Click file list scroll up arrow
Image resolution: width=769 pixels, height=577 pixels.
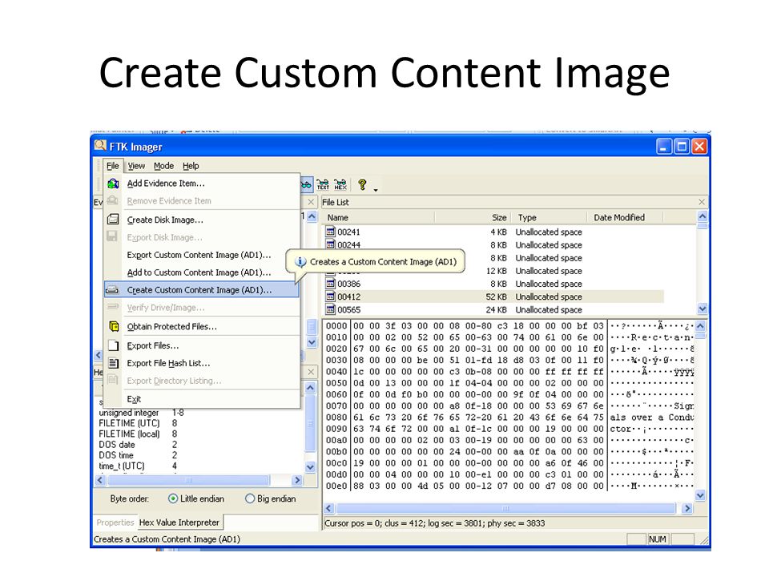point(703,216)
